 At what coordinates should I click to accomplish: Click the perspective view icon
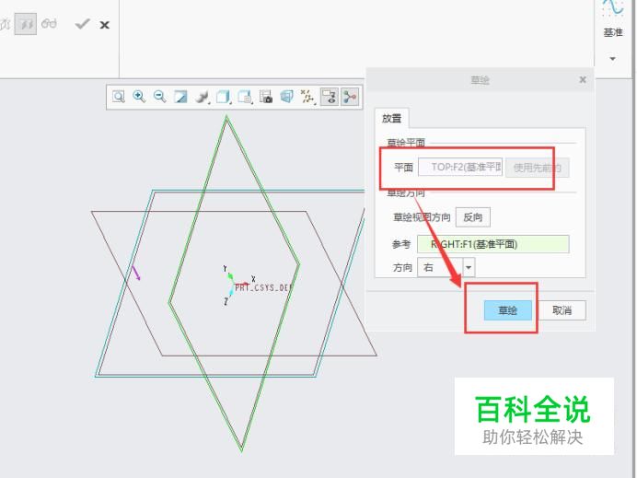[x=287, y=97]
